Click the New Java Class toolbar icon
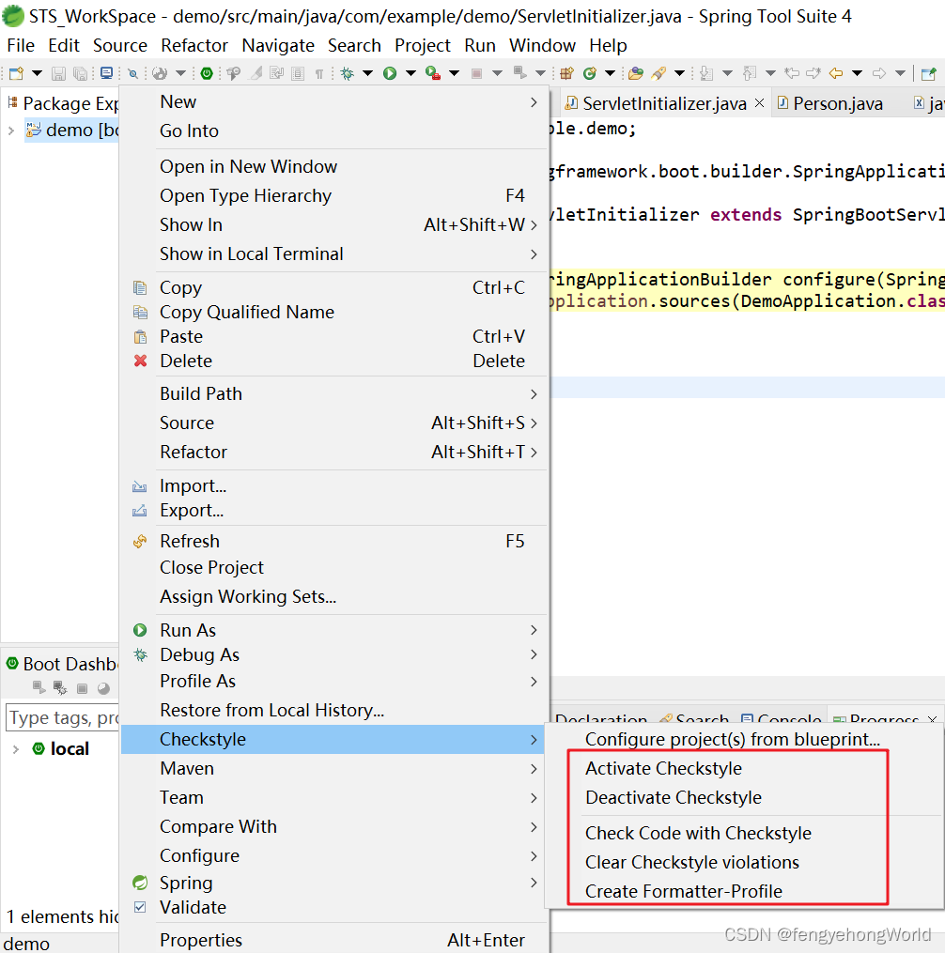The width and height of the screenshot is (945, 953). tap(589, 73)
